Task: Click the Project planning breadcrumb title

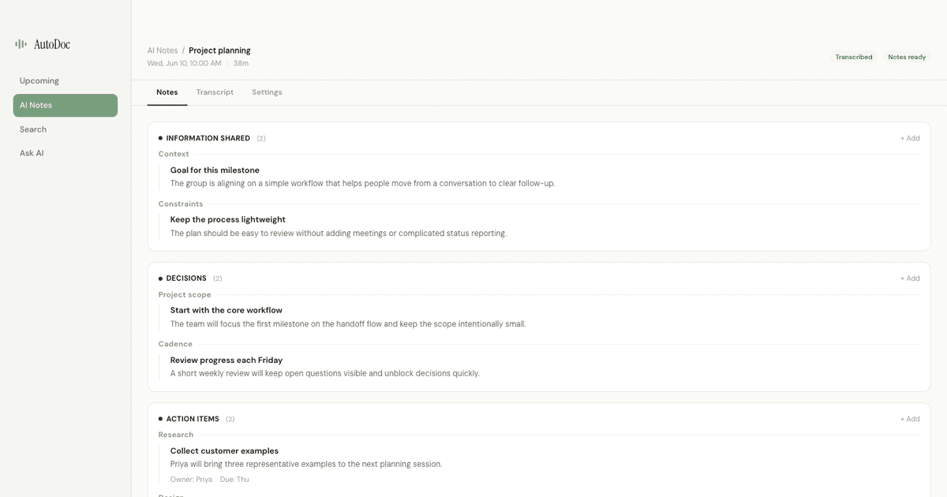Action: [219, 50]
